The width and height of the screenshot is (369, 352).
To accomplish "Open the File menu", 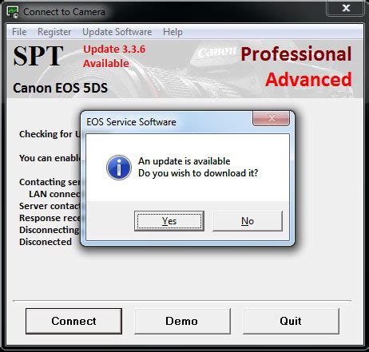I will pos(19,32).
